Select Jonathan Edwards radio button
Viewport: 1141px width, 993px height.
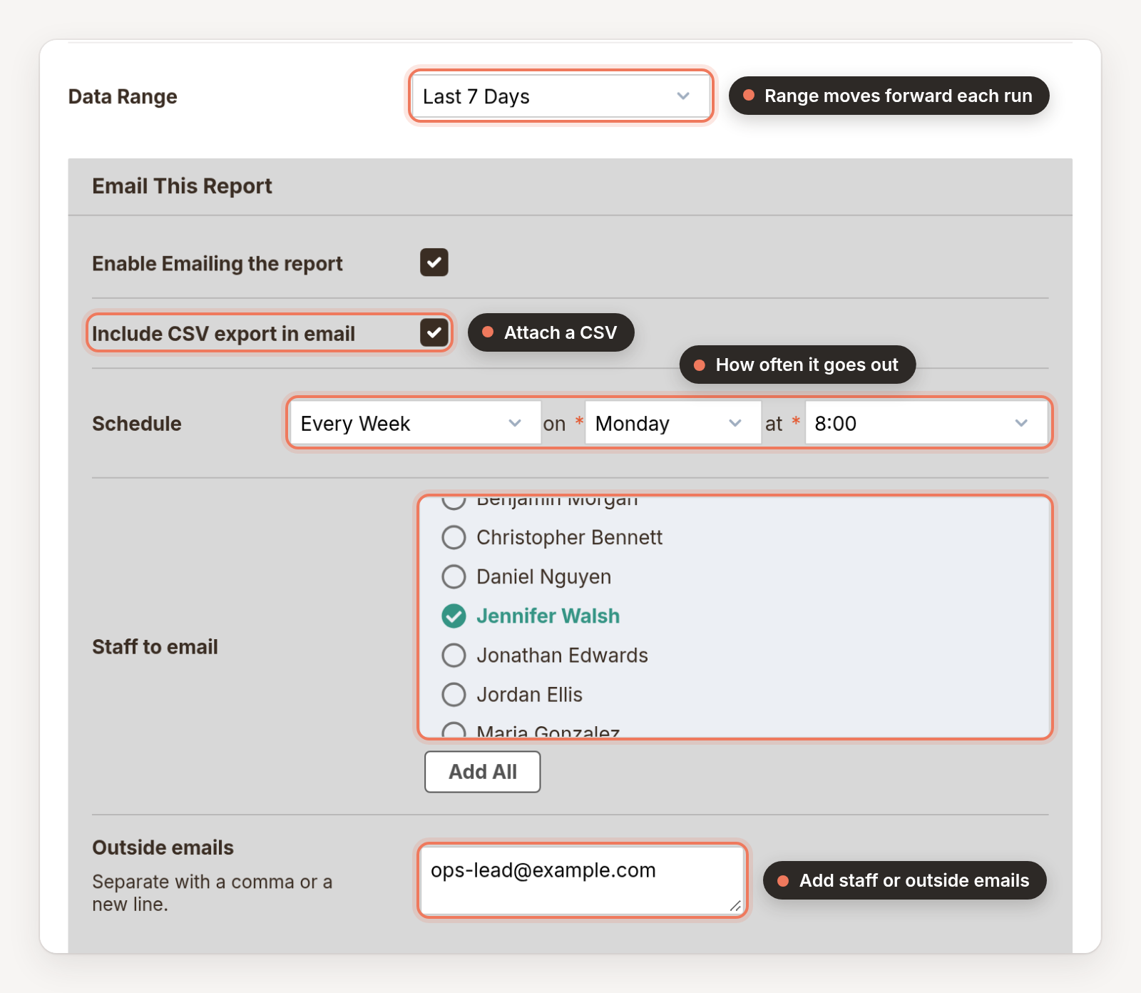454,655
